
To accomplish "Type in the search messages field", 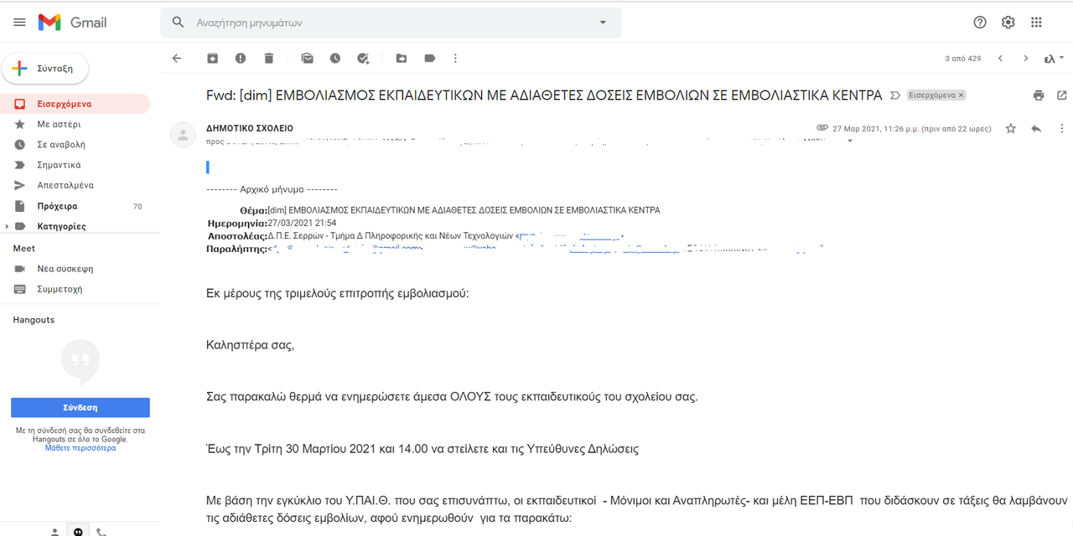I will click(390, 23).
